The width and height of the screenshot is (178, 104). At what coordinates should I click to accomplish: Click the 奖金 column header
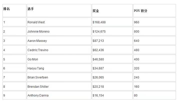112,11
